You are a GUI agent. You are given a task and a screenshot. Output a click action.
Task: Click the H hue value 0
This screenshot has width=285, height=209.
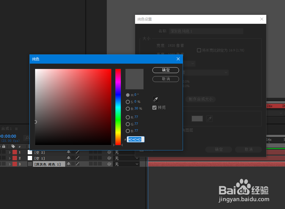[x=135, y=95]
